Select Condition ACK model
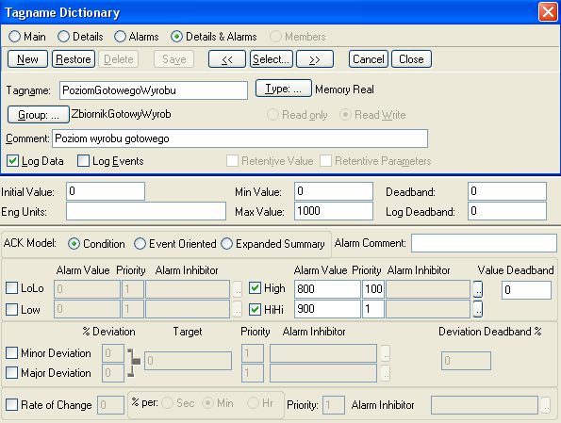 (x=74, y=244)
